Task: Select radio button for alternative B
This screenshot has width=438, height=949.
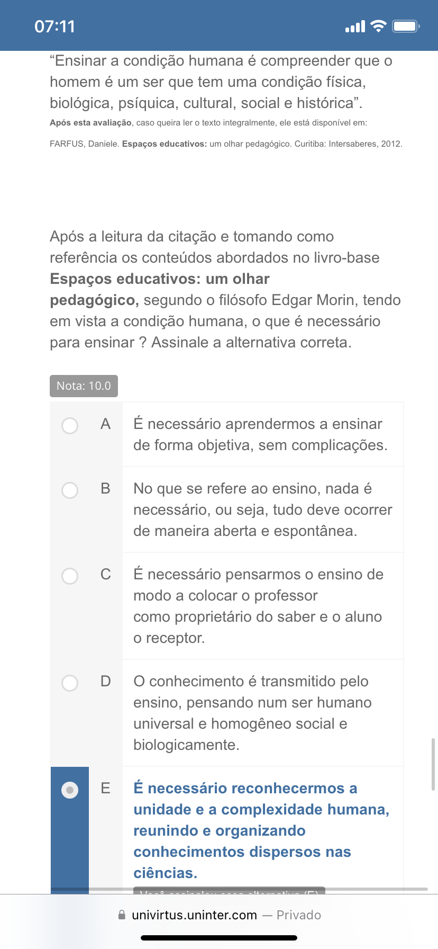Action: point(70,490)
